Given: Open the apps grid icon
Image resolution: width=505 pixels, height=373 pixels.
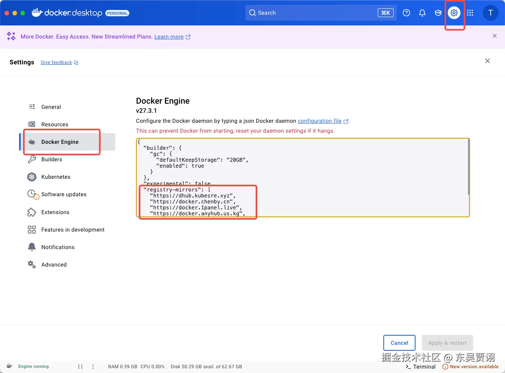Looking at the screenshot, I should [470, 13].
